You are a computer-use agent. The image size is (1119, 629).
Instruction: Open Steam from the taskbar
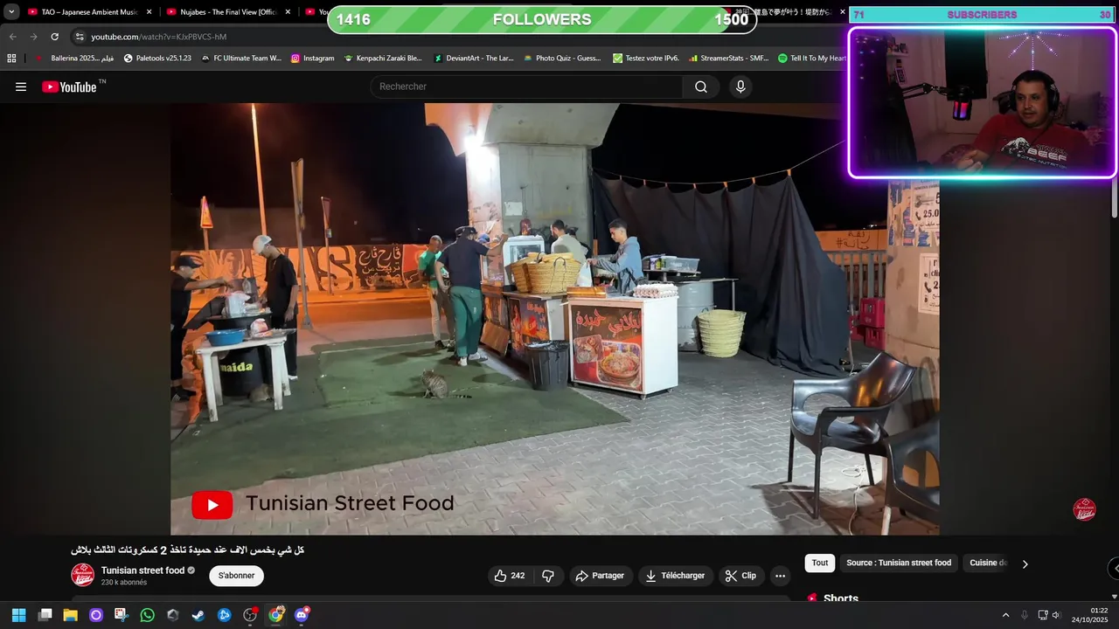click(198, 615)
